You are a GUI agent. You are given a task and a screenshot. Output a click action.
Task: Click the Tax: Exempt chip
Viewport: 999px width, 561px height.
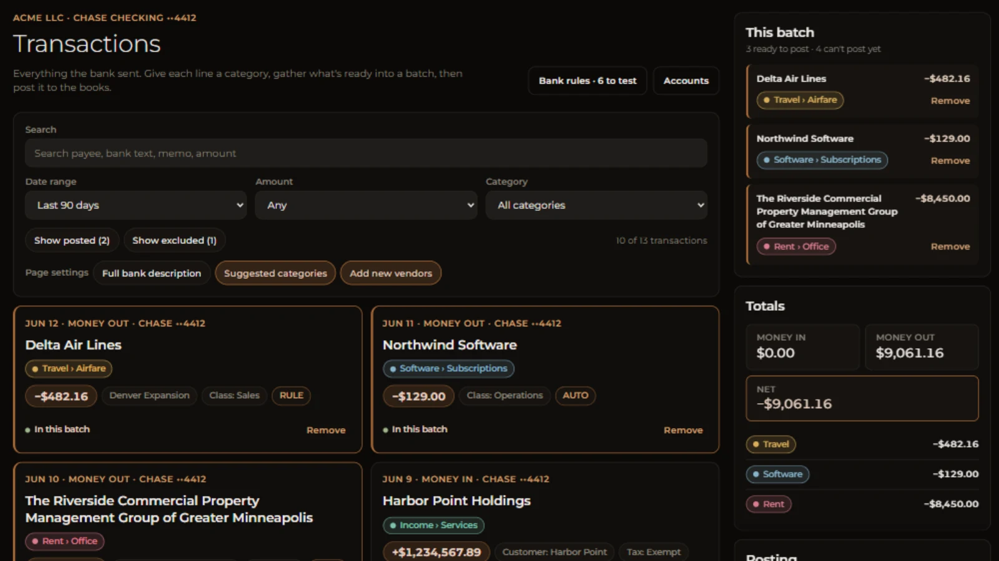coord(654,552)
